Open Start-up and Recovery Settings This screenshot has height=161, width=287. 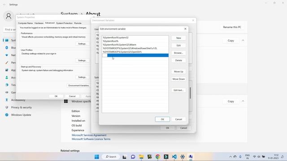[x=82, y=77]
